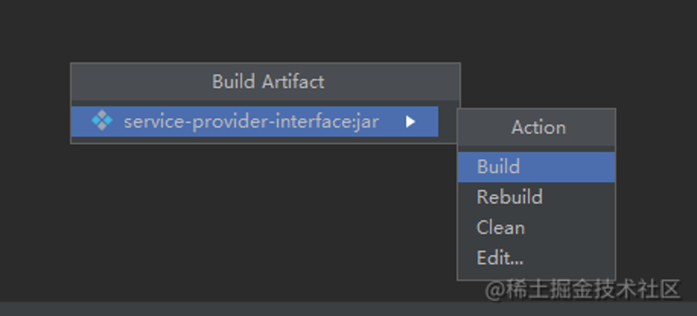Choose Build from the Action menu
The width and height of the screenshot is (697, 316).
coord(536,167)
